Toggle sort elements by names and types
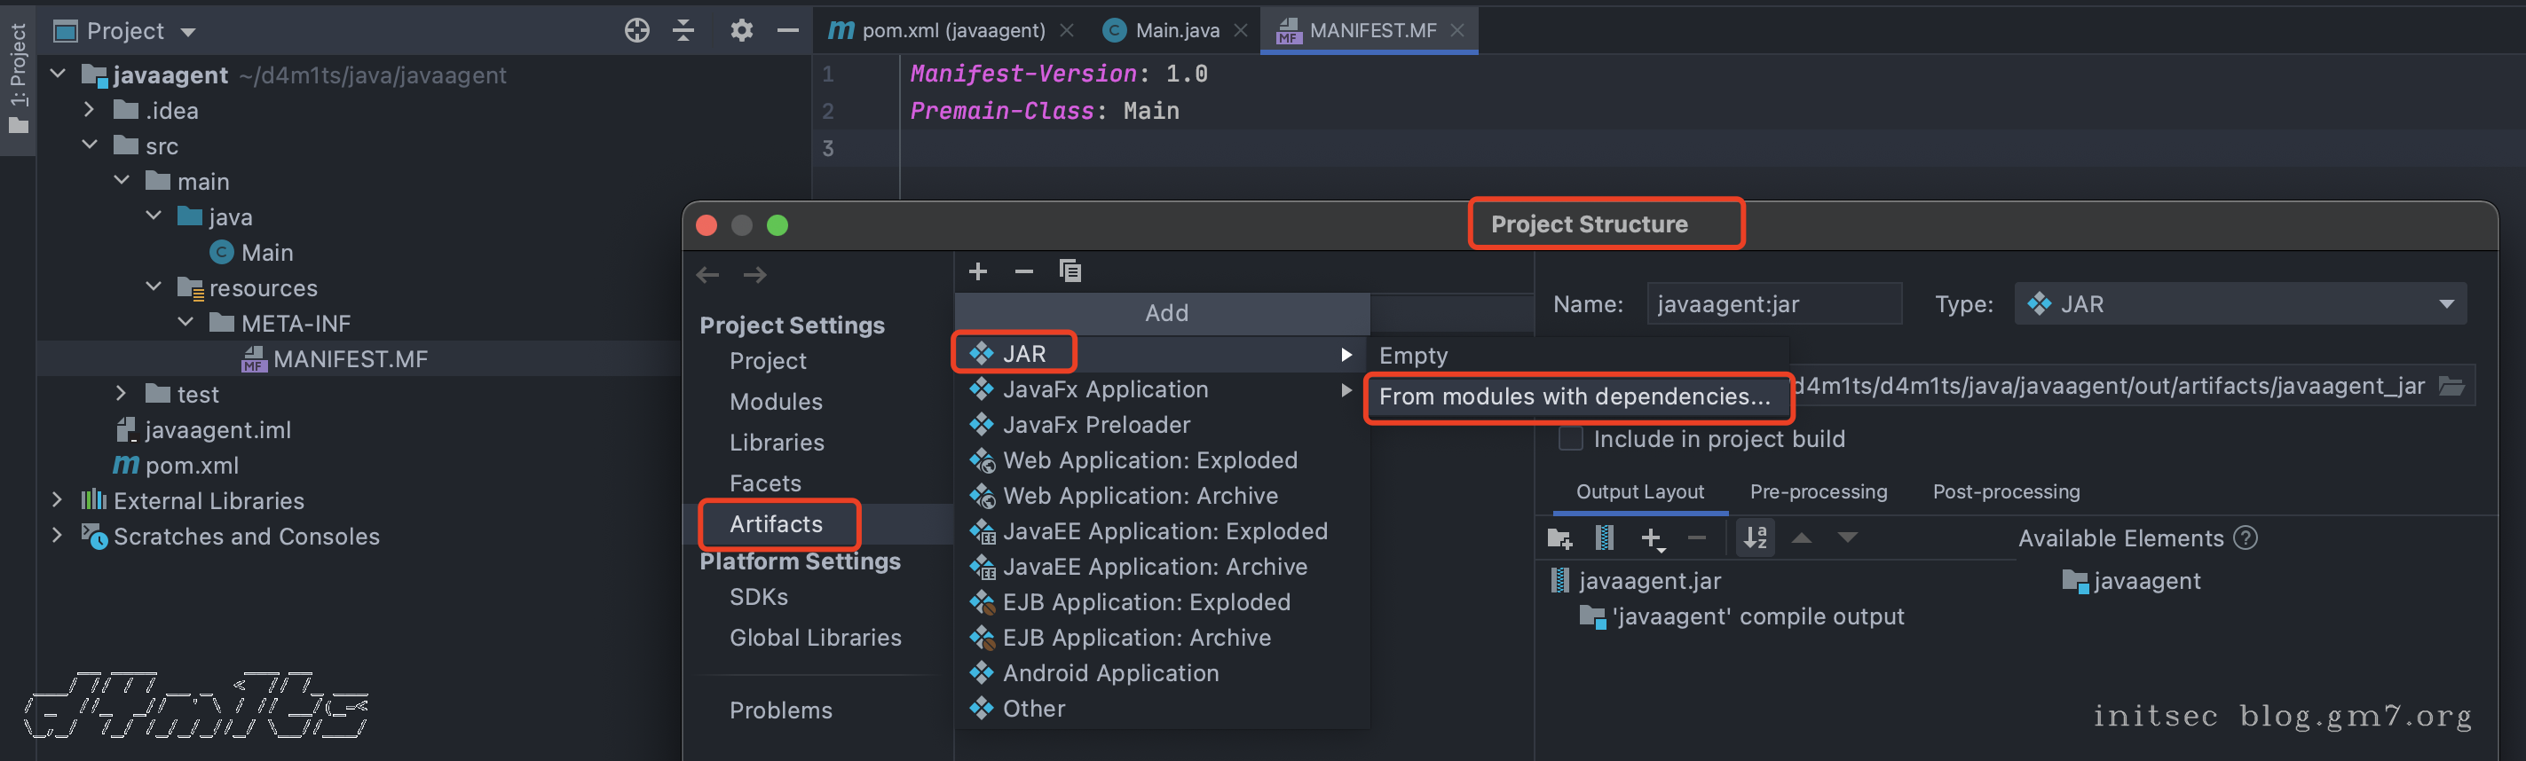This screenshot has height=761, width=2526. pyautogui.click(x=1756, y=537)
